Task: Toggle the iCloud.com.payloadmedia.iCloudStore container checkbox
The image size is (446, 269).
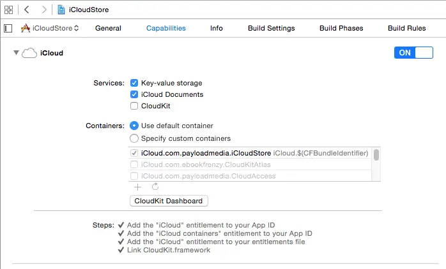Action: [134, 154]
